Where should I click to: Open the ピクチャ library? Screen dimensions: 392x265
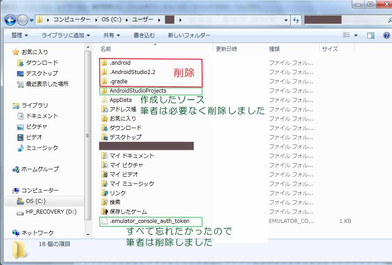(32, 126)
